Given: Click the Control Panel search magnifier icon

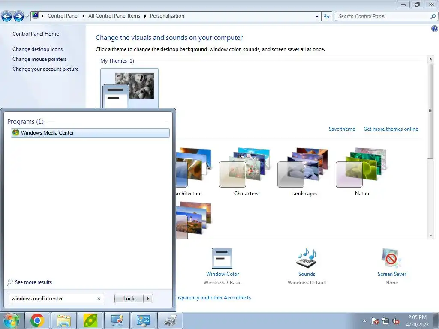Looking at the screenshot, I should coord(433,16).
